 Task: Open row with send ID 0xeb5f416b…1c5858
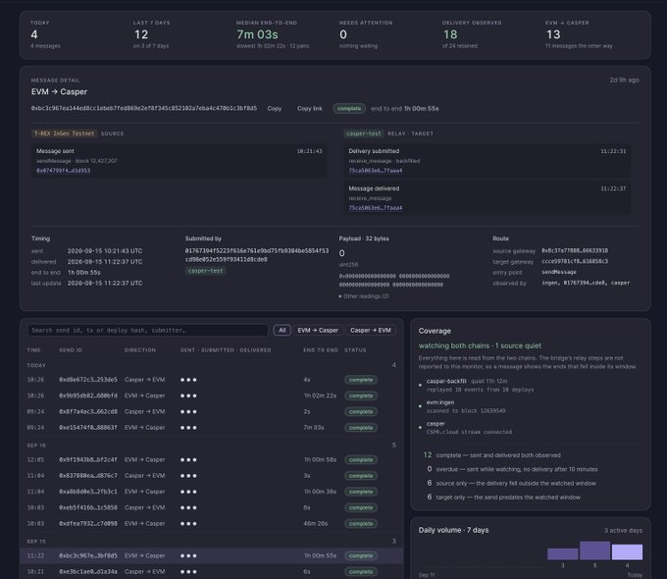coord(212,507)
